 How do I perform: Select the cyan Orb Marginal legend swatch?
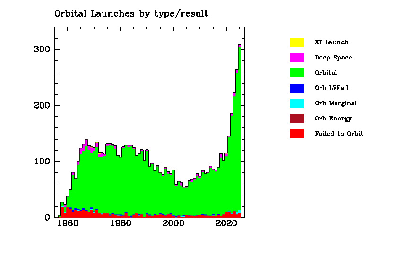click(x=296, y=103)
